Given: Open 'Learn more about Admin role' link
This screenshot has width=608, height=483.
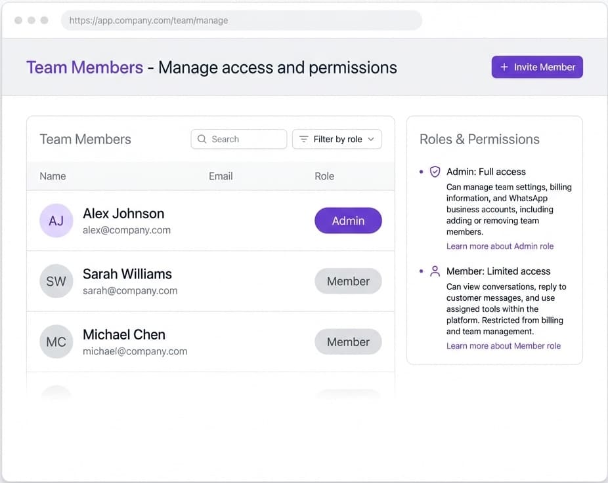Looking at the screenshot, I should [500, 246].
